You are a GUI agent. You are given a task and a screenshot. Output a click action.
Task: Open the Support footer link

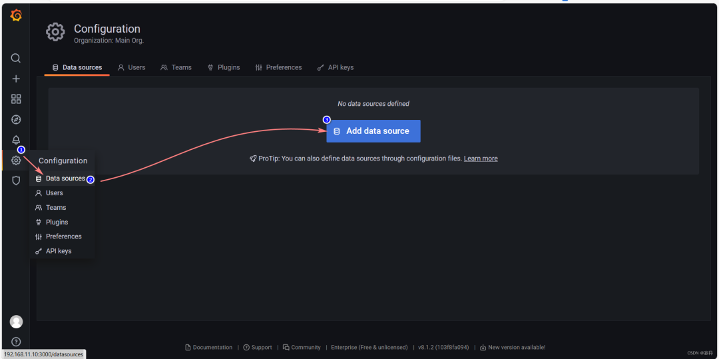(x=258, y=348)
